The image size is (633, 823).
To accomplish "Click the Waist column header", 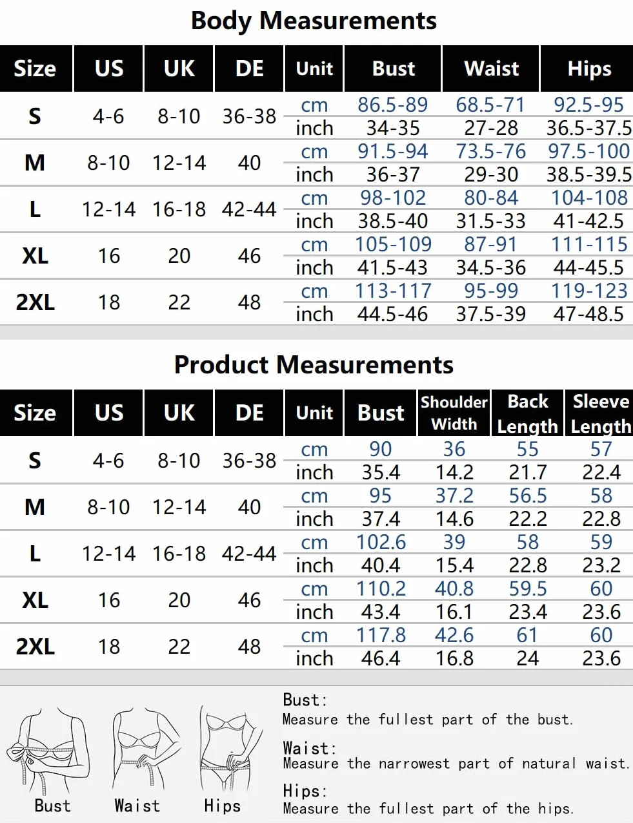I will [490, 68].
